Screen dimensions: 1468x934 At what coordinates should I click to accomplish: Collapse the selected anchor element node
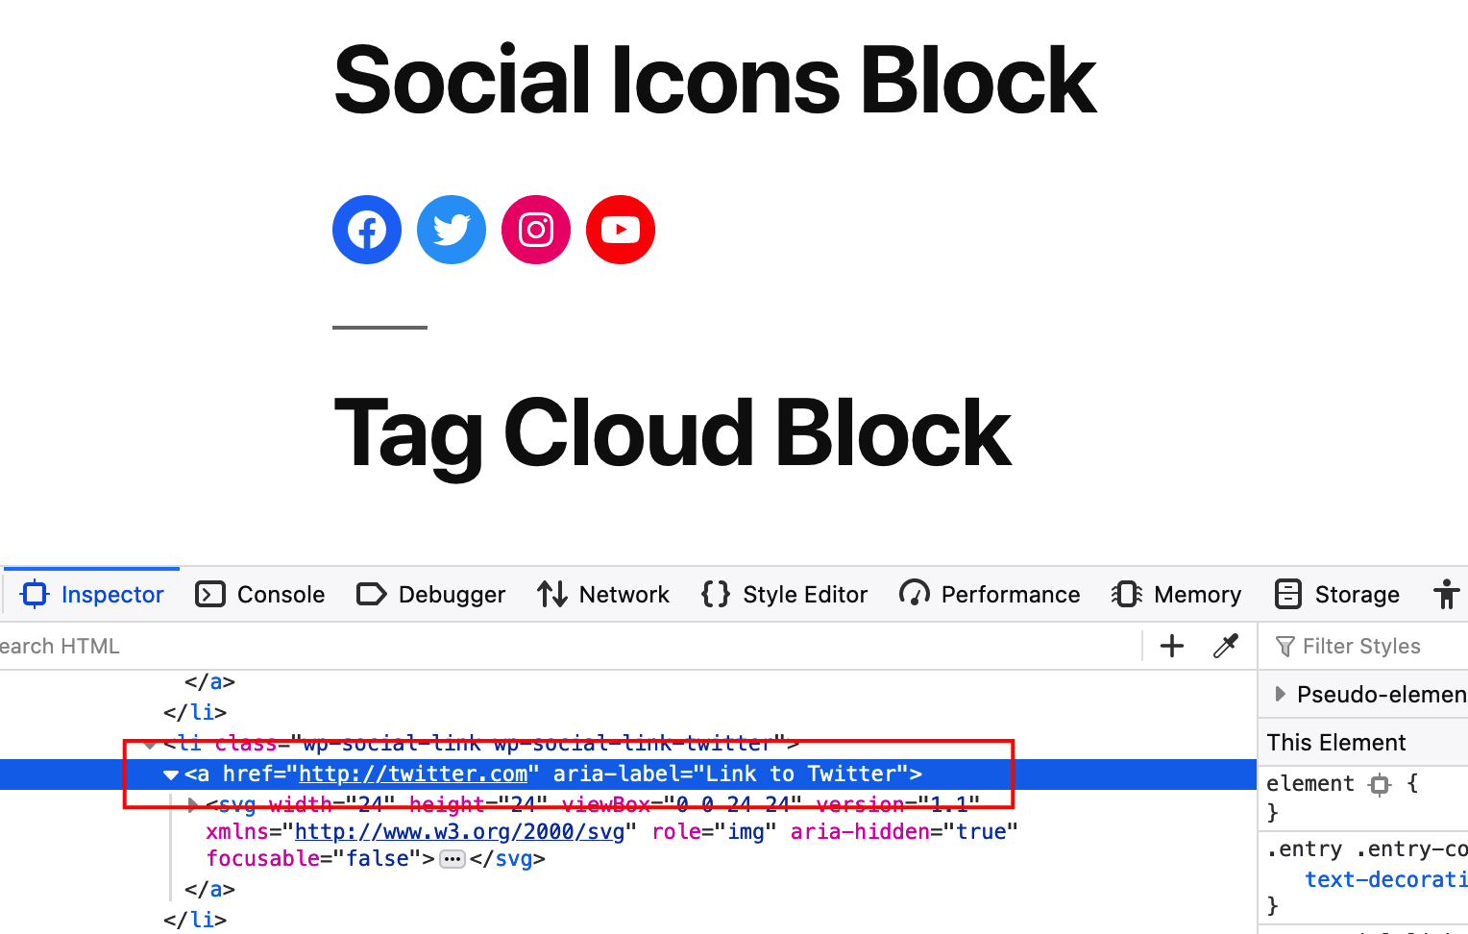[170, 774]
